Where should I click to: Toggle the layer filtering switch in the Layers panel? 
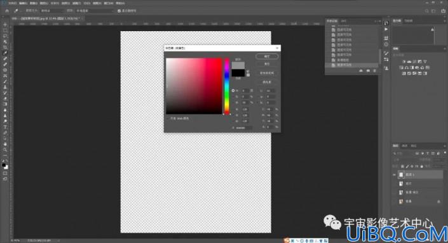coord(445,153)
